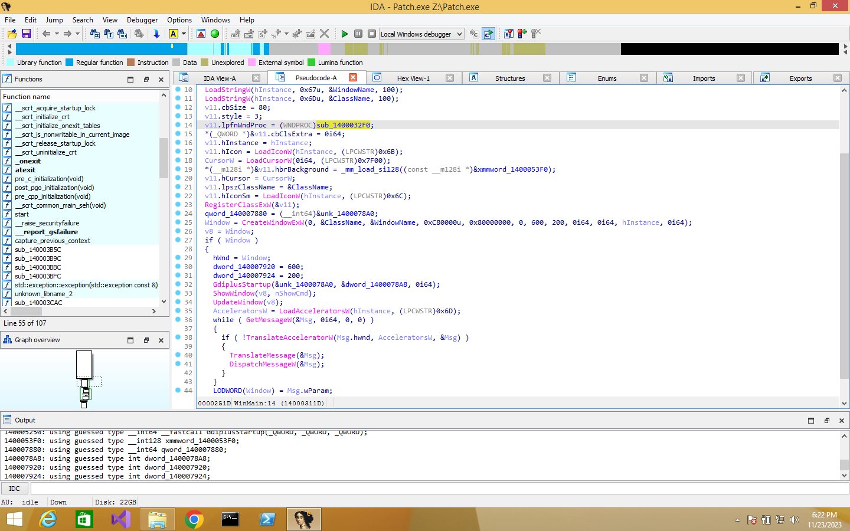Save the database with the floppy icon

pos(26,34)
